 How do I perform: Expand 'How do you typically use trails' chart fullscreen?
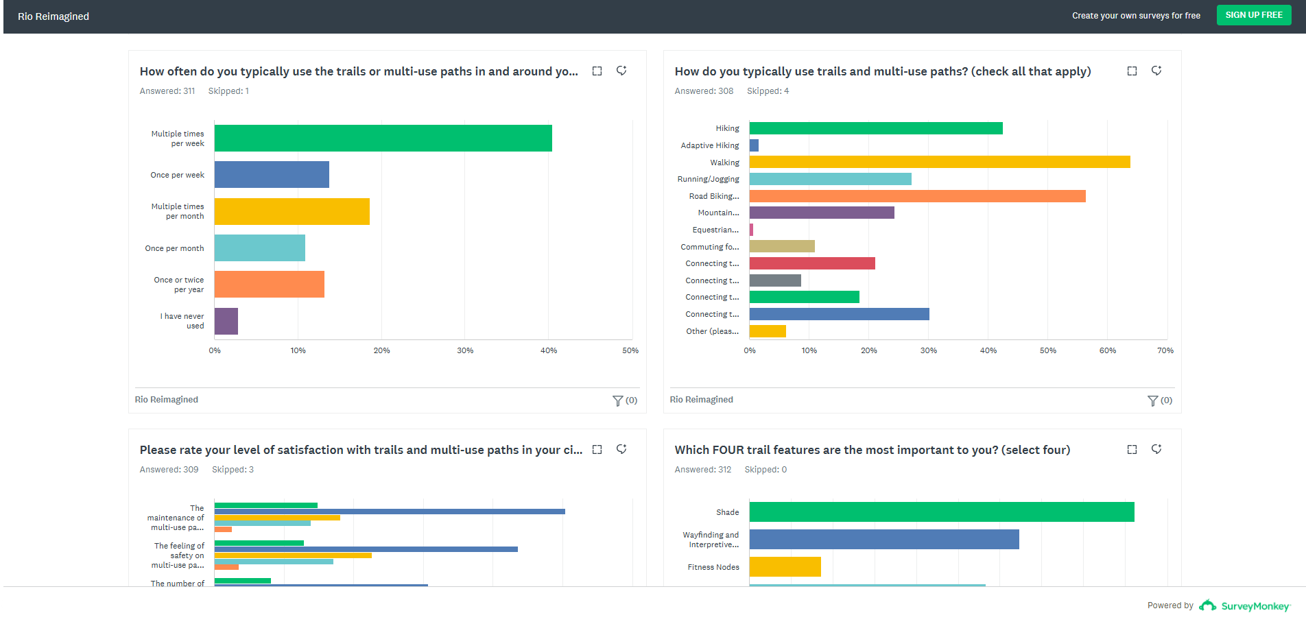pos(1132,71)
